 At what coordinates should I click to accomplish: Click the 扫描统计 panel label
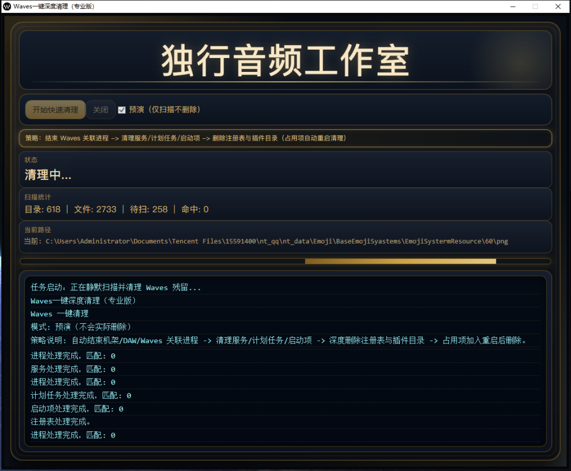coord(38,197)
